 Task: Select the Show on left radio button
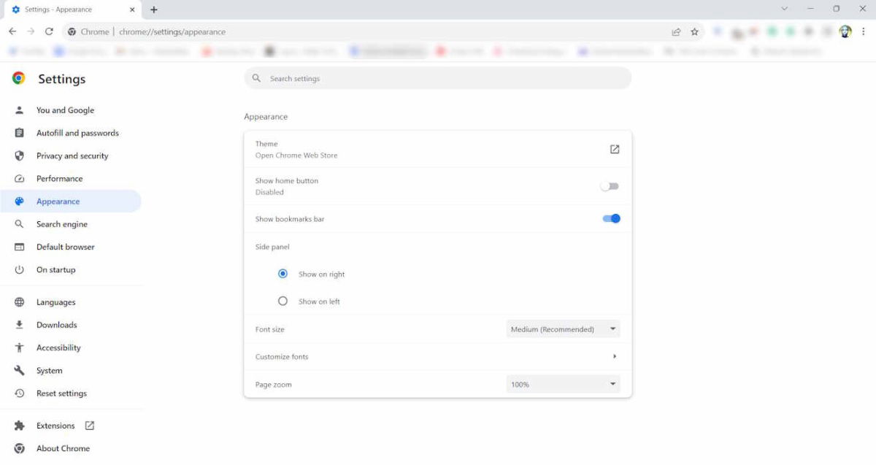click(283, 301)
